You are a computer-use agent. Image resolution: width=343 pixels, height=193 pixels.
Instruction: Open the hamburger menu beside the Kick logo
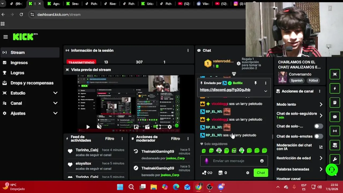pos(6,37)
